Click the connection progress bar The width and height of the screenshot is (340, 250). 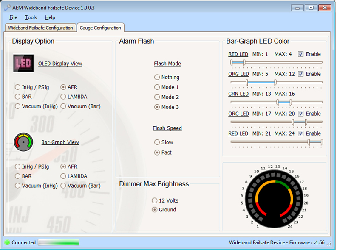point(59,242)
